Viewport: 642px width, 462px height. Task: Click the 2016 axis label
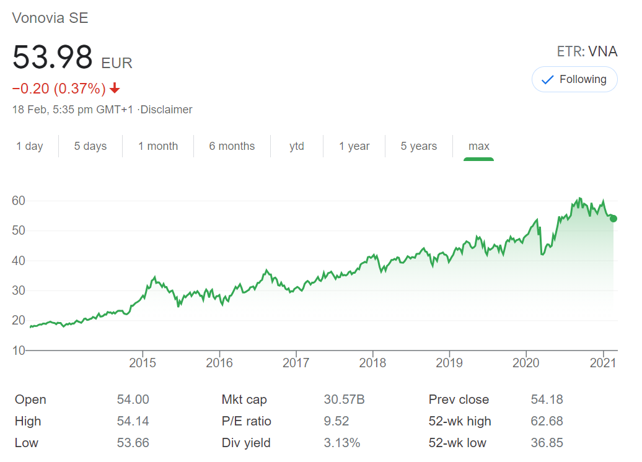pos(219,362)
